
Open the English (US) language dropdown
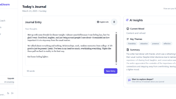tap(103, 22)
